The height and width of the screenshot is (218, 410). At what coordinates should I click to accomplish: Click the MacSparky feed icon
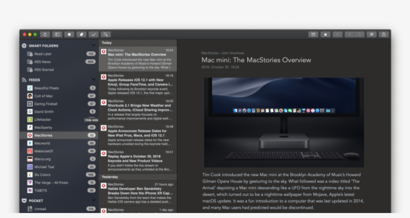pyautogui.click(x=30, y=128)
